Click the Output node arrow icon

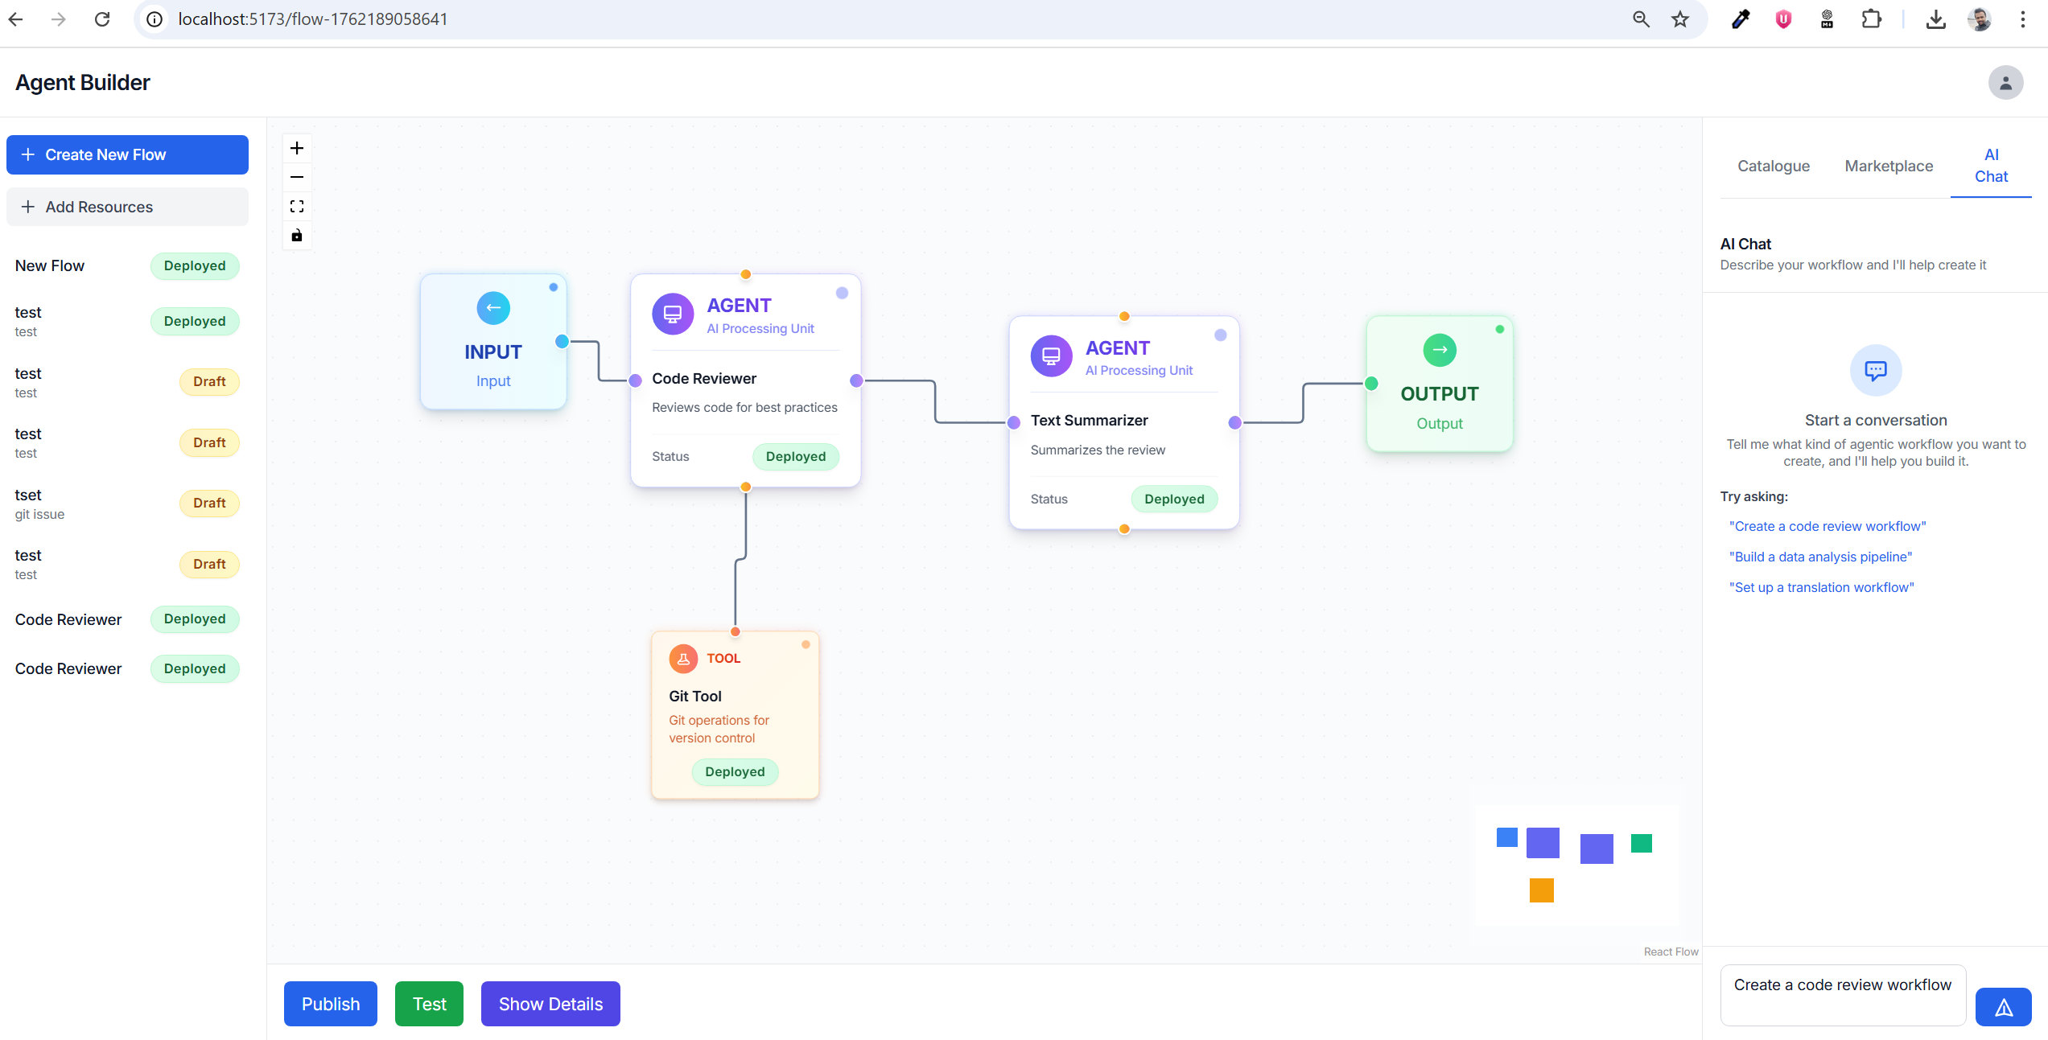click(1440, 350)
